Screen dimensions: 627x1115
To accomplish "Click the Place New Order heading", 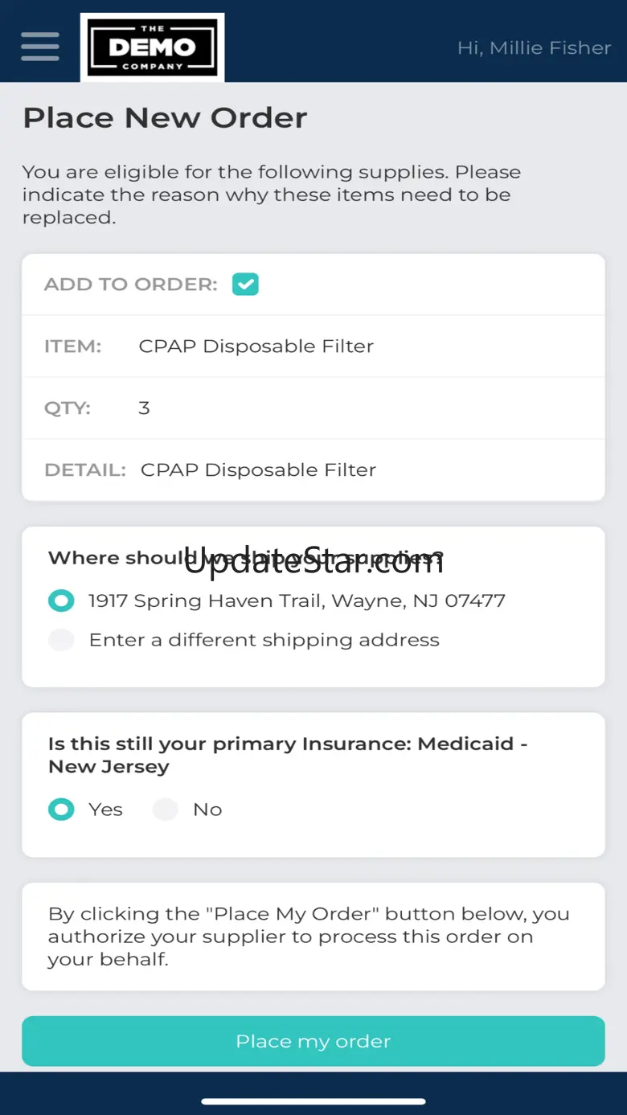I will [x=165, y=118].
